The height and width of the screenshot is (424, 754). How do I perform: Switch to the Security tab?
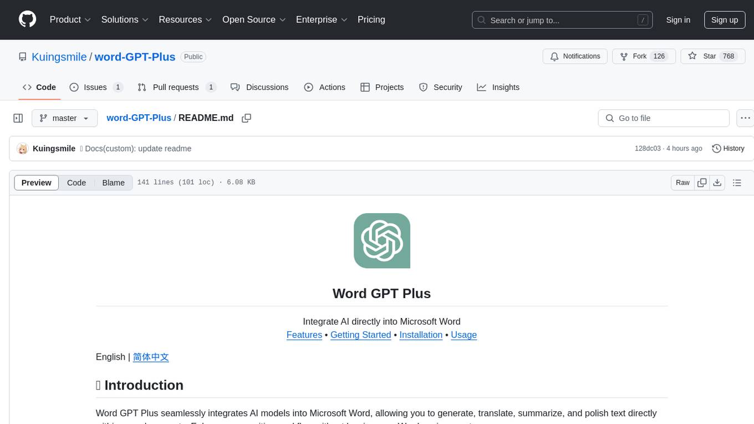(441, 87)
